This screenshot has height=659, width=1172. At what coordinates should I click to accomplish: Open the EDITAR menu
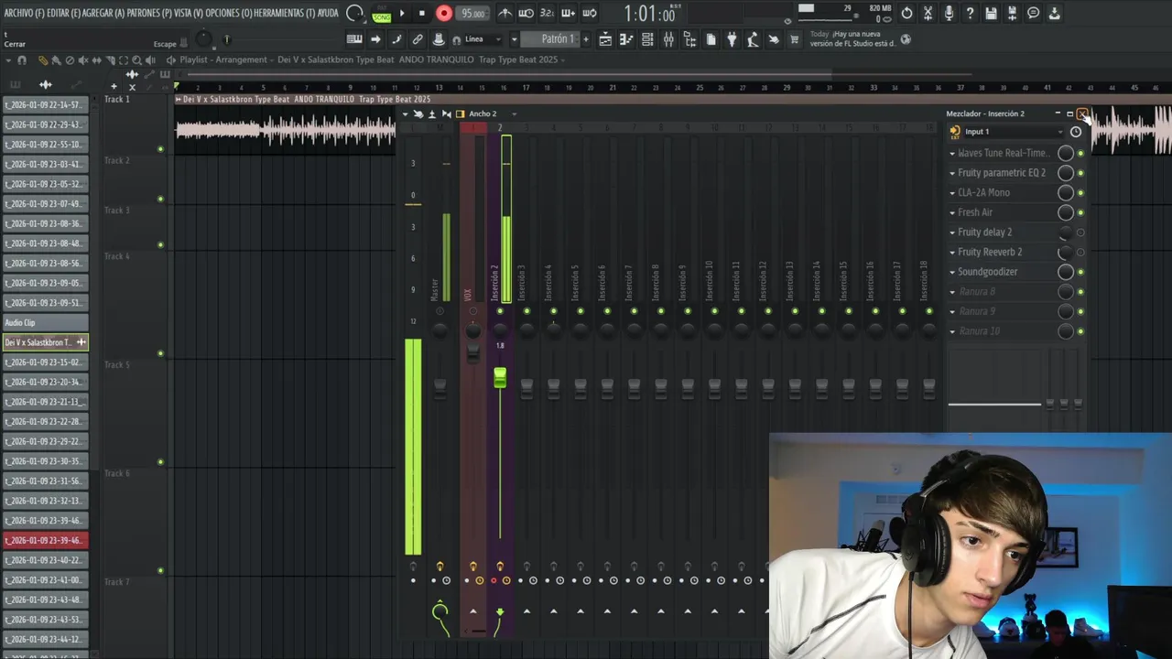(x=63, y=13)
